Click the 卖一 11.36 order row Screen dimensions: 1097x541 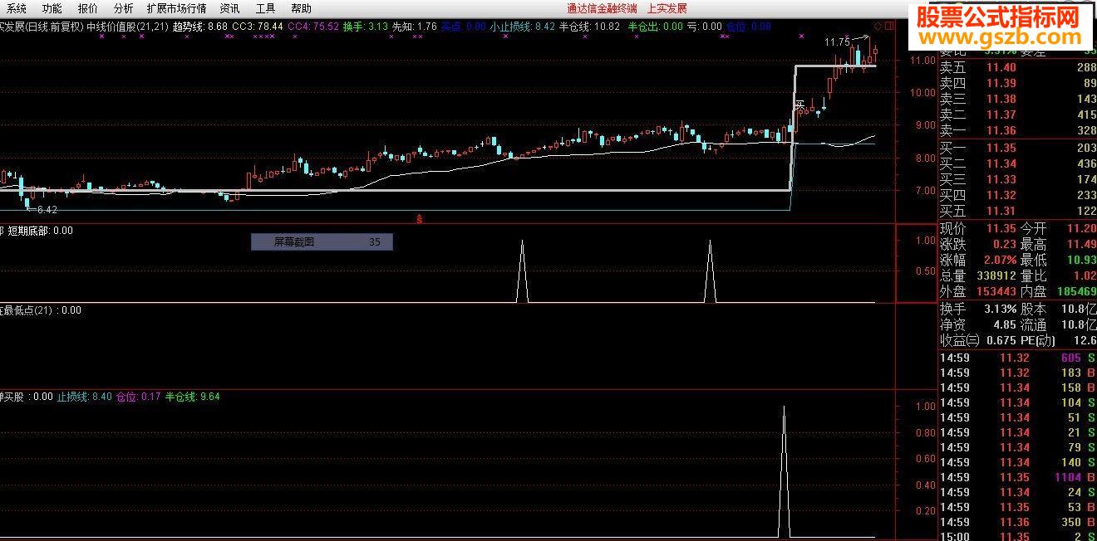[1018, 130]
